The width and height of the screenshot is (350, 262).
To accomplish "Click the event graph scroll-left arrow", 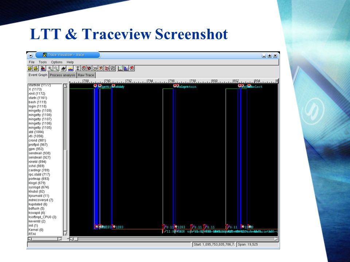I will (71, 239).
